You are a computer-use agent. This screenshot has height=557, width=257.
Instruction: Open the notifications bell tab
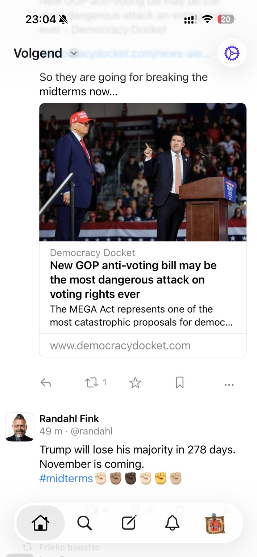[172, 523]
